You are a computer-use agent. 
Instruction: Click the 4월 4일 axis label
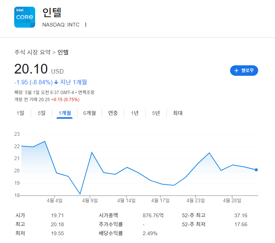(55, 200)
